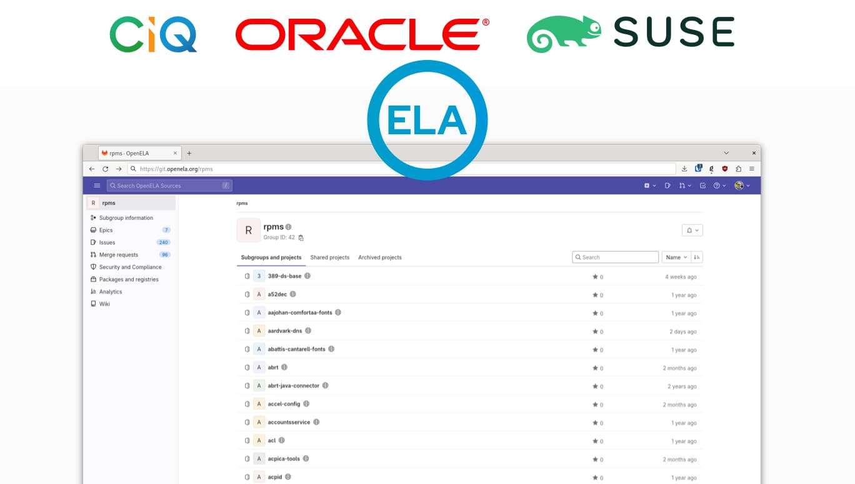Toggle the sort direction arrow icon
Viewport: 855px width, 484px height.
point(696,257)
